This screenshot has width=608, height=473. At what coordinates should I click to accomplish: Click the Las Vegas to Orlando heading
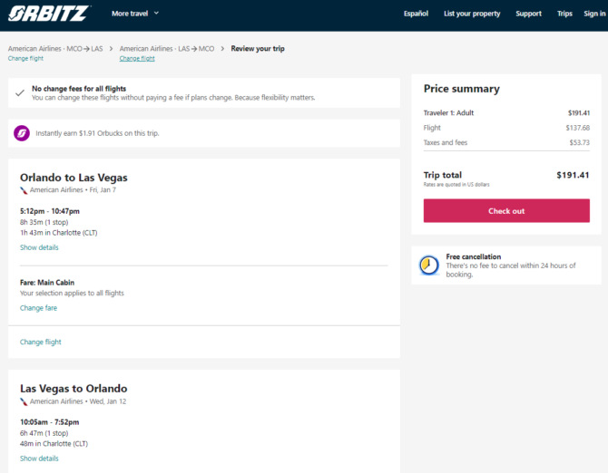coord(74,389)
